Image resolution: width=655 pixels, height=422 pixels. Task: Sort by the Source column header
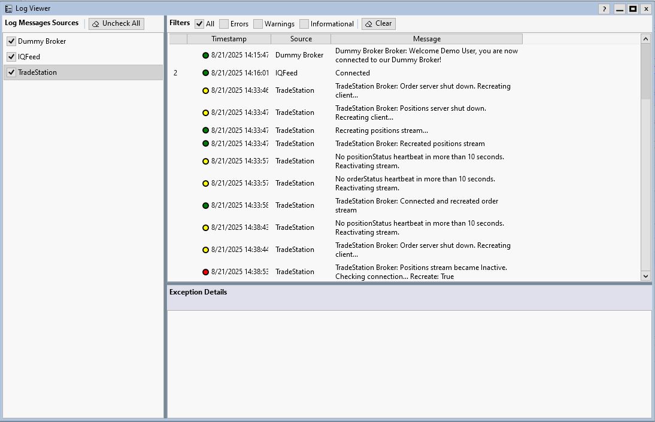coord(301,39)
